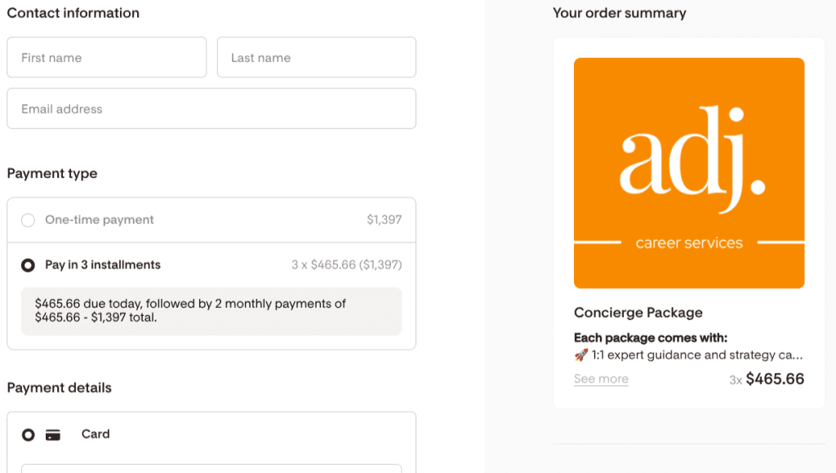The width and height of the screenshot is (836, 473).
Task: Click the $465.66 order summary price
Action: tap(775, 379)
